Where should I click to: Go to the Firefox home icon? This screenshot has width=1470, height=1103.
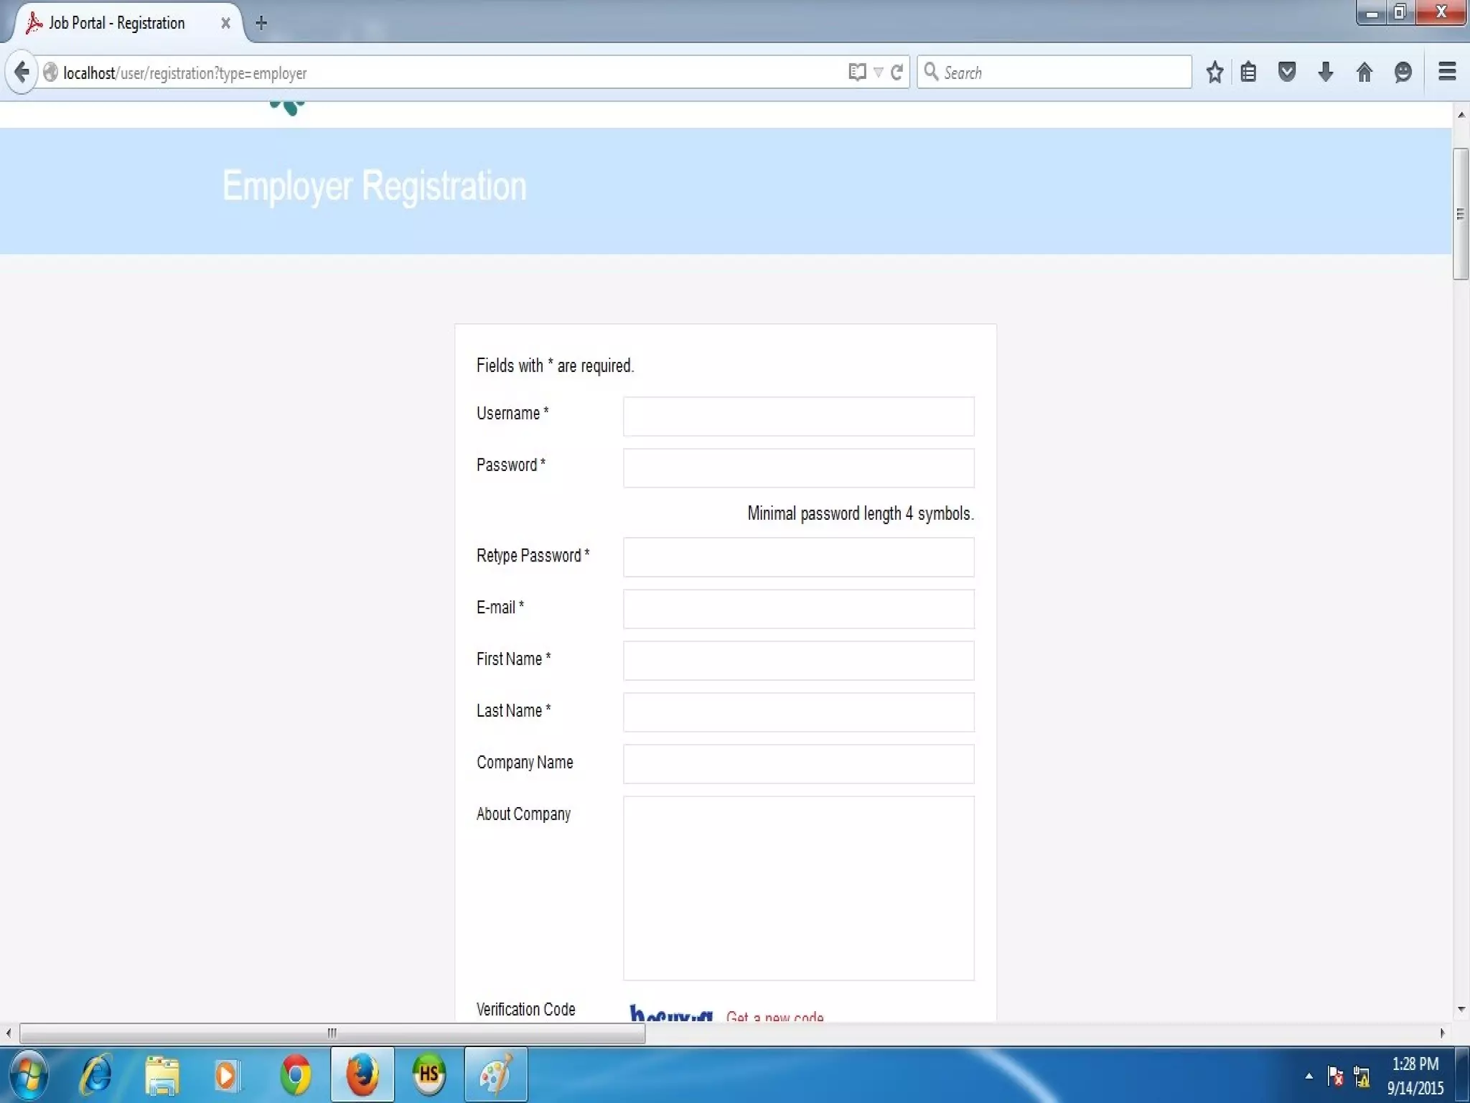(x=1364, y=72)
